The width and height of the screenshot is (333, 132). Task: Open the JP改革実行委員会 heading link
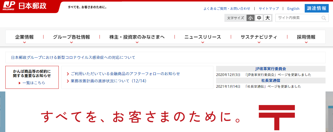(x=271, y=69)
